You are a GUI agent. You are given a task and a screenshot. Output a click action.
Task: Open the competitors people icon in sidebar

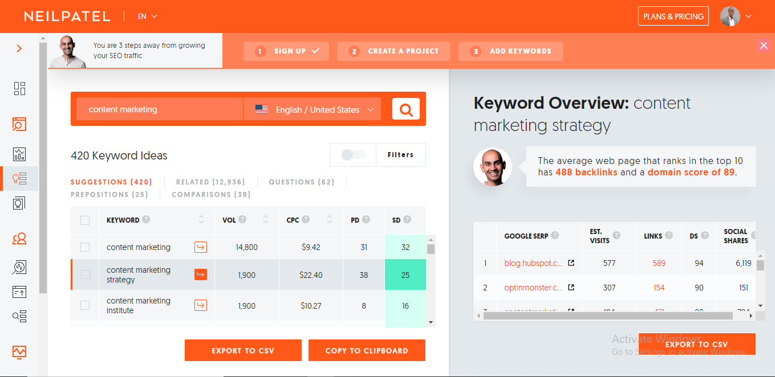pyautogui.click(x=19, y=239)
